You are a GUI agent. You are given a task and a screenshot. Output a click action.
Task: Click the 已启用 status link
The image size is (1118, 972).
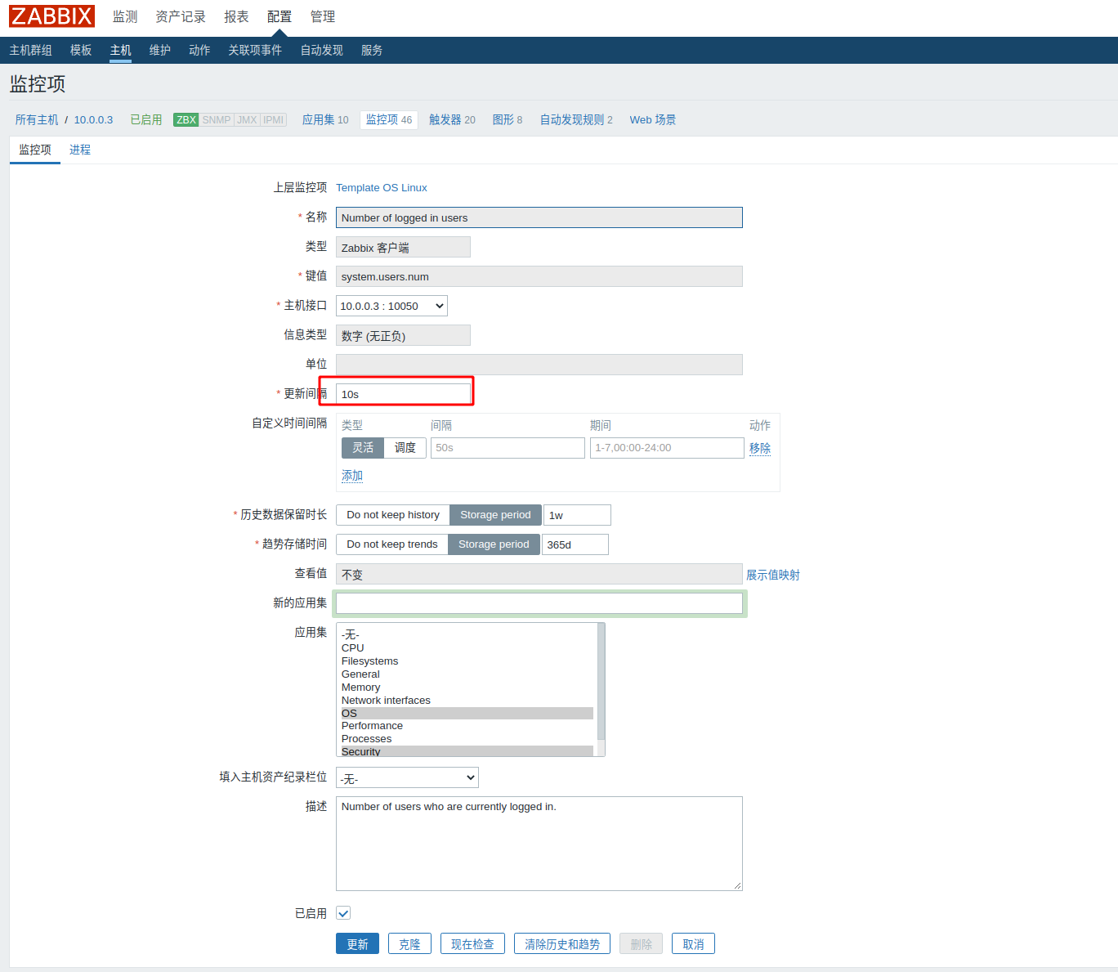click(x=146, y=120)
